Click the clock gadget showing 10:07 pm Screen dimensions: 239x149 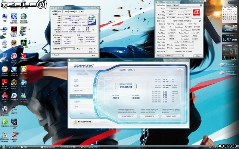coord(230,38)
